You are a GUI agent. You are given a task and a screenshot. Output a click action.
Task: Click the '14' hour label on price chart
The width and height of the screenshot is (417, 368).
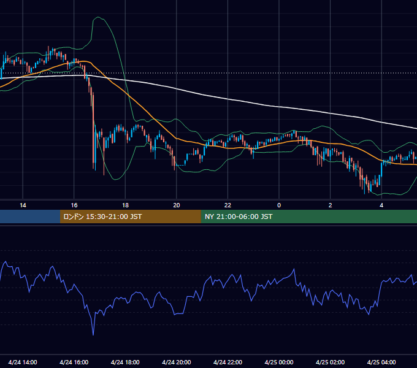[23, 205]
